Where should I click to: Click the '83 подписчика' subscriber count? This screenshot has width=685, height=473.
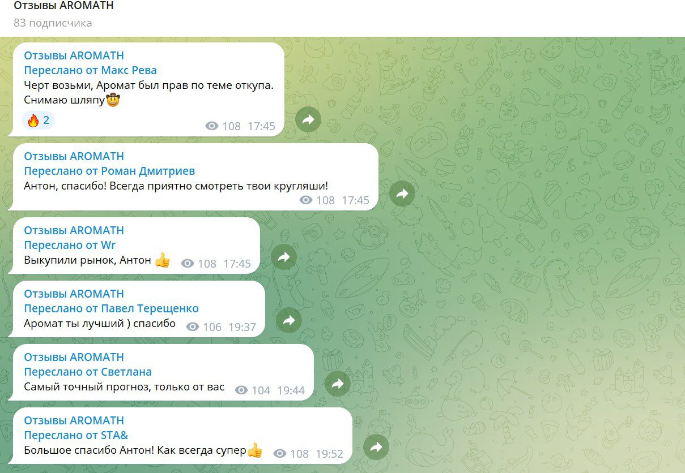tap(53, 23)
